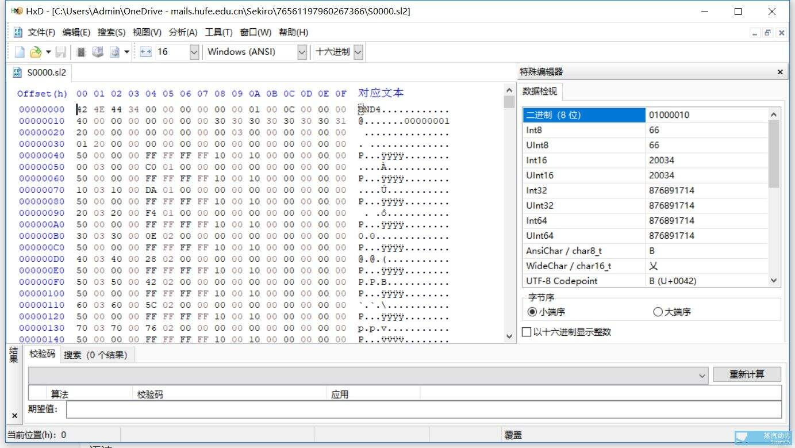The image size is (795, 448).
Task: Open the 搜索(S) menu
Action: [112, 32]
